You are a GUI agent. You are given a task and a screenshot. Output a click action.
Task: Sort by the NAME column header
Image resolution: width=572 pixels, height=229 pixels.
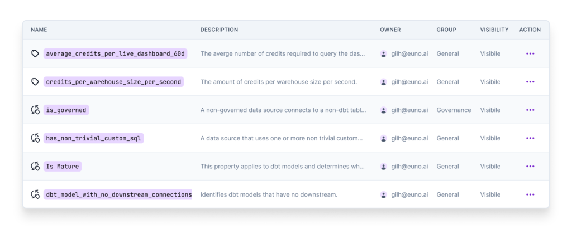tap(39, 30)
